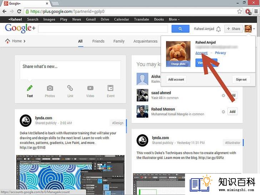This screenshot has width=260, height=195.
Task: Click into the Google+ search field
Action: click(103, 29)
